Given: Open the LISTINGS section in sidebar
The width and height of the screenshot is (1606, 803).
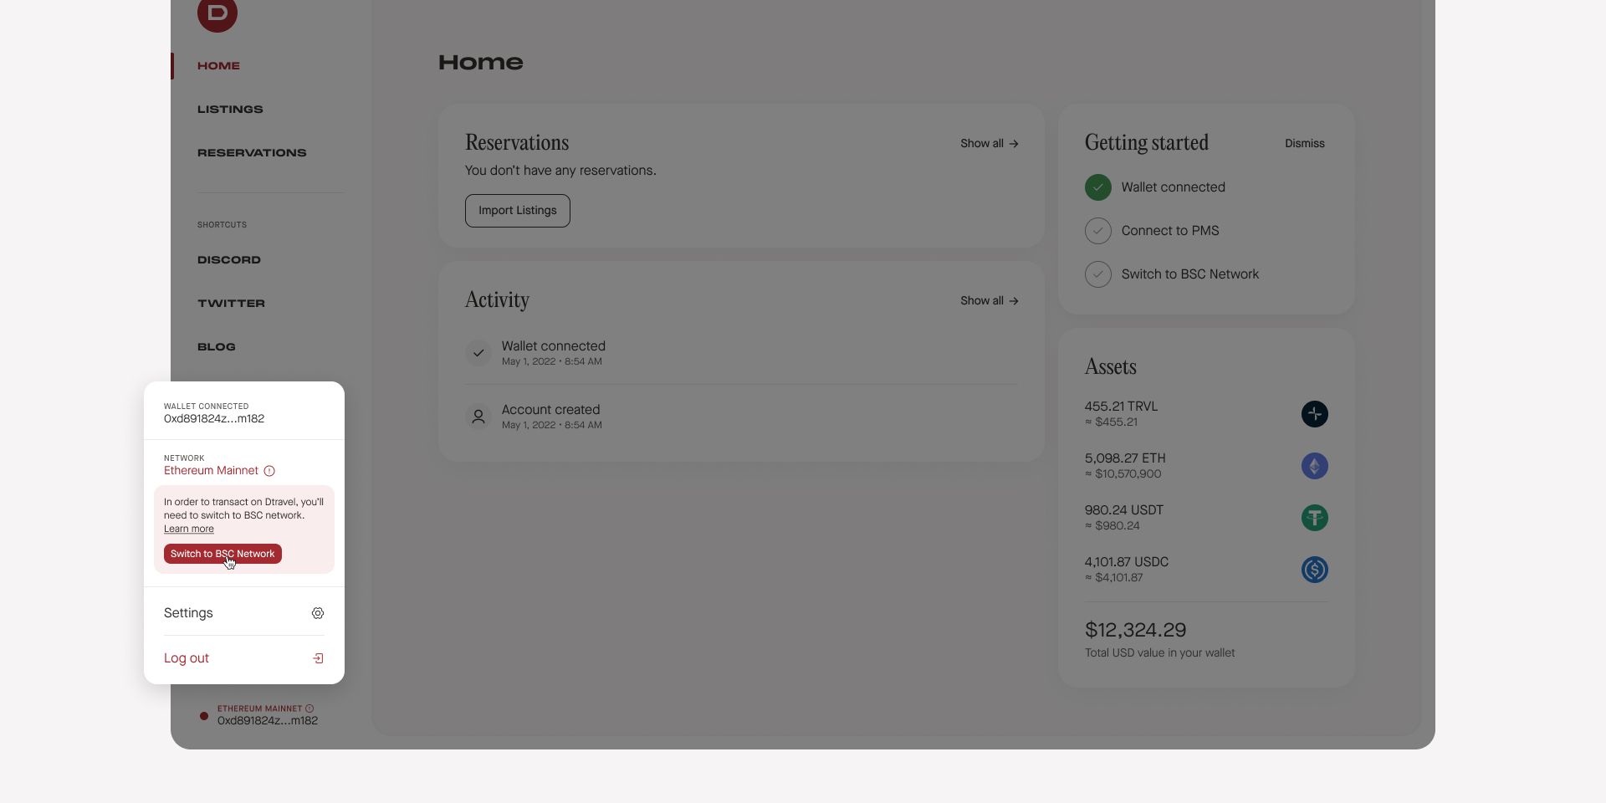Looking at the screenshot, I should [x=230, y=109].
